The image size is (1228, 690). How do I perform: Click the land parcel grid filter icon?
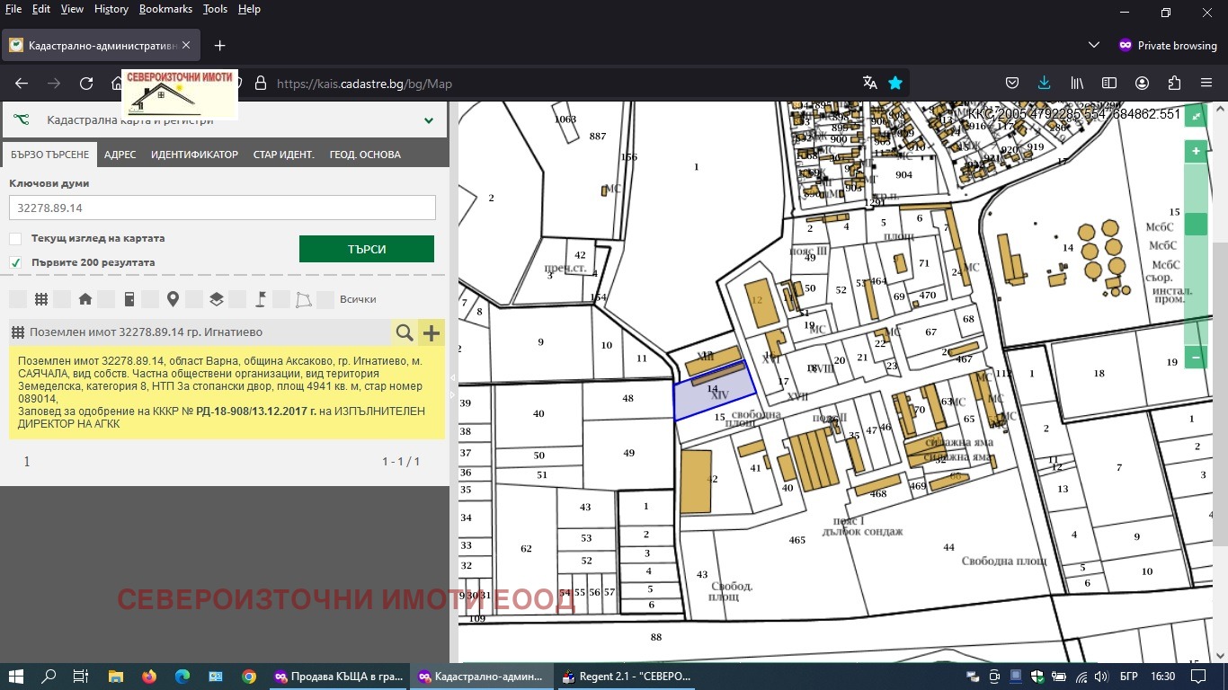pos(41,299)
